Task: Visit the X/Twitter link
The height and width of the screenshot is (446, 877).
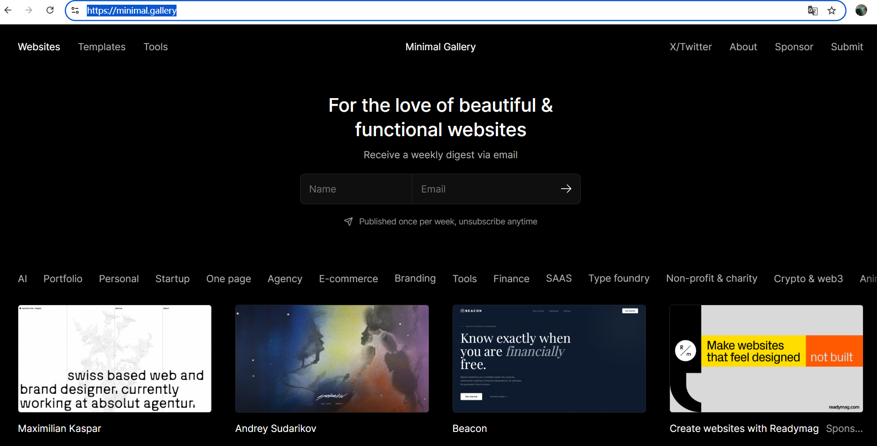Action: 691,47
